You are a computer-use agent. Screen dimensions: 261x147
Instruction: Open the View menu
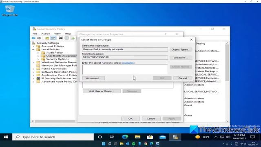point(58,33)
